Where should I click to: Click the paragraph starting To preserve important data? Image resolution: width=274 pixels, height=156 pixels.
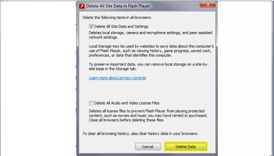tap(149, 67)
